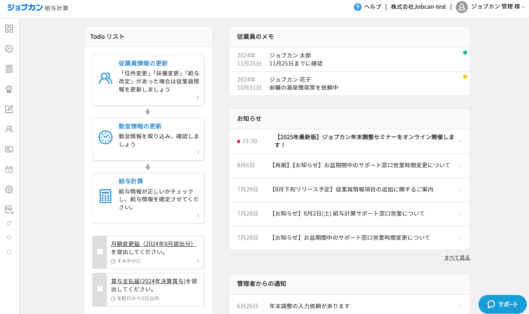Image resolution: width=529 pixels, height=314 pixels.
Task: Open the dashboard grid icon in sidebar
Action: (x=9, y=29)
